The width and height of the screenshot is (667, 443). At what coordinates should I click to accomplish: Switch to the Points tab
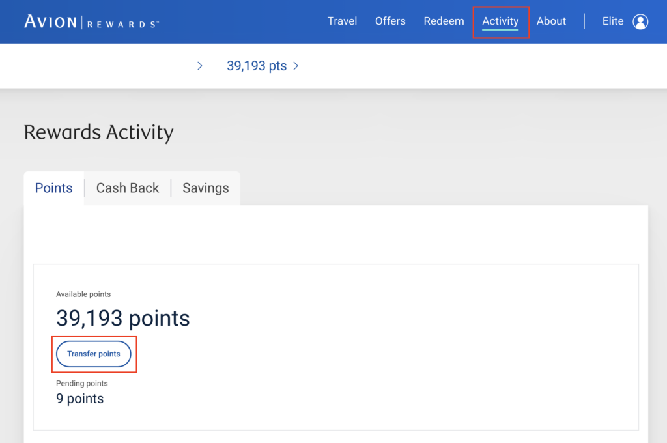click(53, 188)
